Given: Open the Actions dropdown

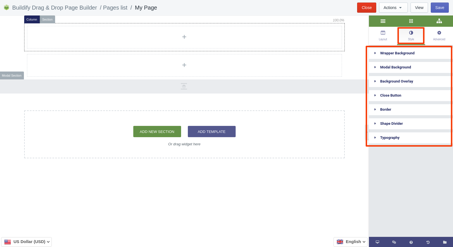Looking at the screenshot, I should [x=393, y=8].
